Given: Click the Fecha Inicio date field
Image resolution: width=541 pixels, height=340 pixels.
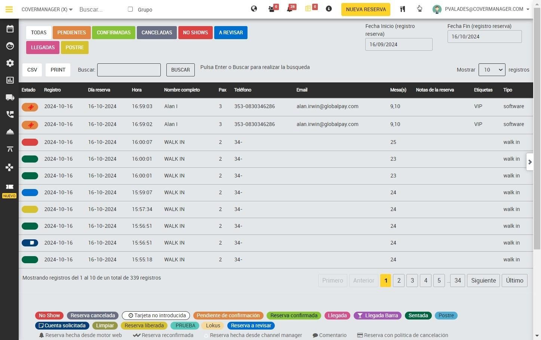Looking at the screenshot, I should tap(399, 44).
